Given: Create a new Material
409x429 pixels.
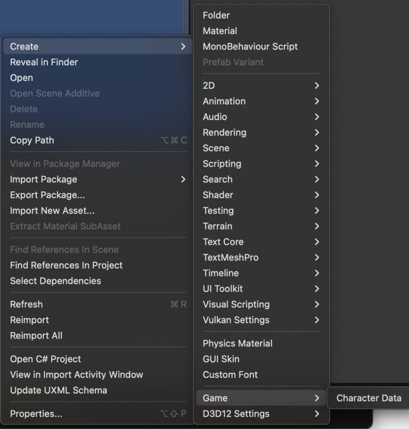Looking at the screenshot, I should coord(218,30).
